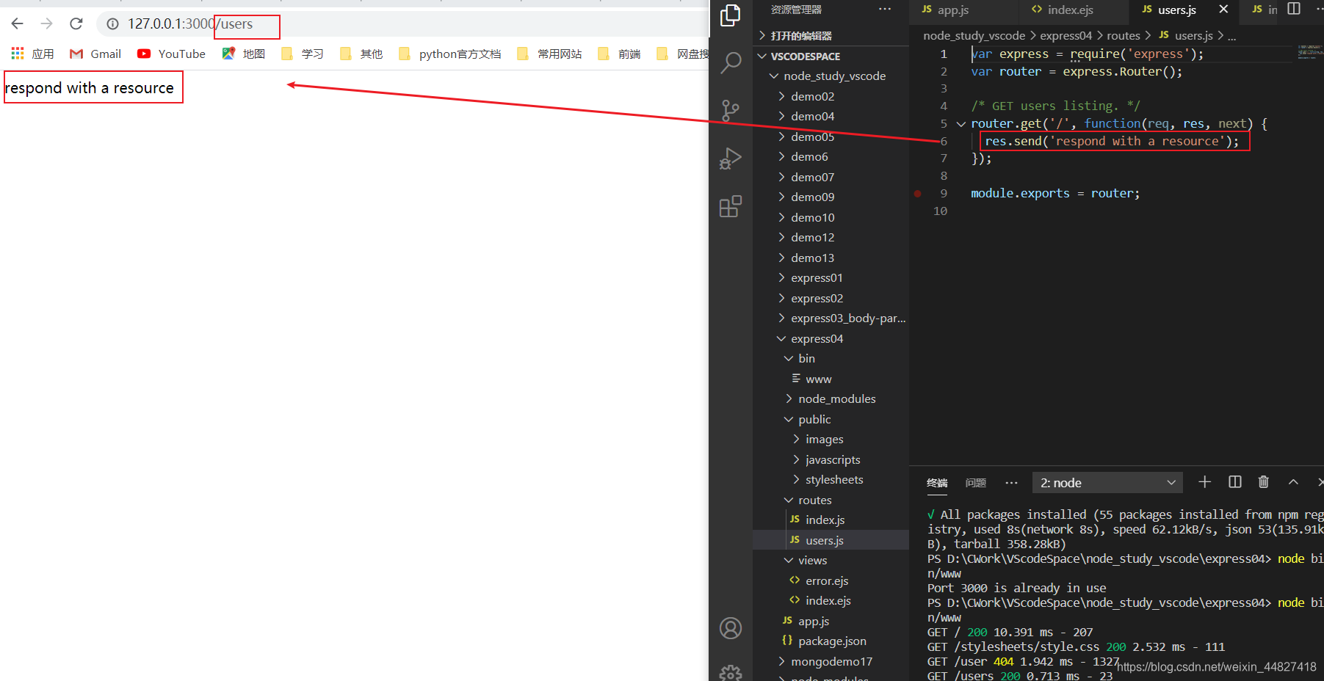Image resolution: width=1324 pixels, height=681 pixels.
Task: Expand the node_modules folder
Action: [x=831, y=399]
